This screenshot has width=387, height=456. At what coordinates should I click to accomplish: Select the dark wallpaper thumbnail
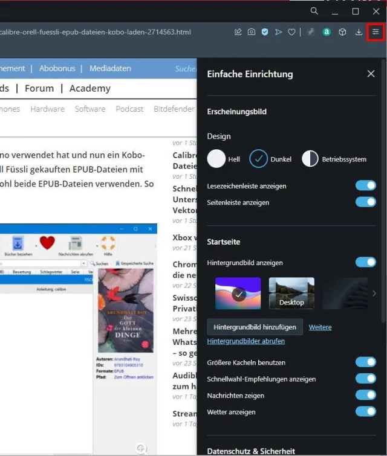345,293
